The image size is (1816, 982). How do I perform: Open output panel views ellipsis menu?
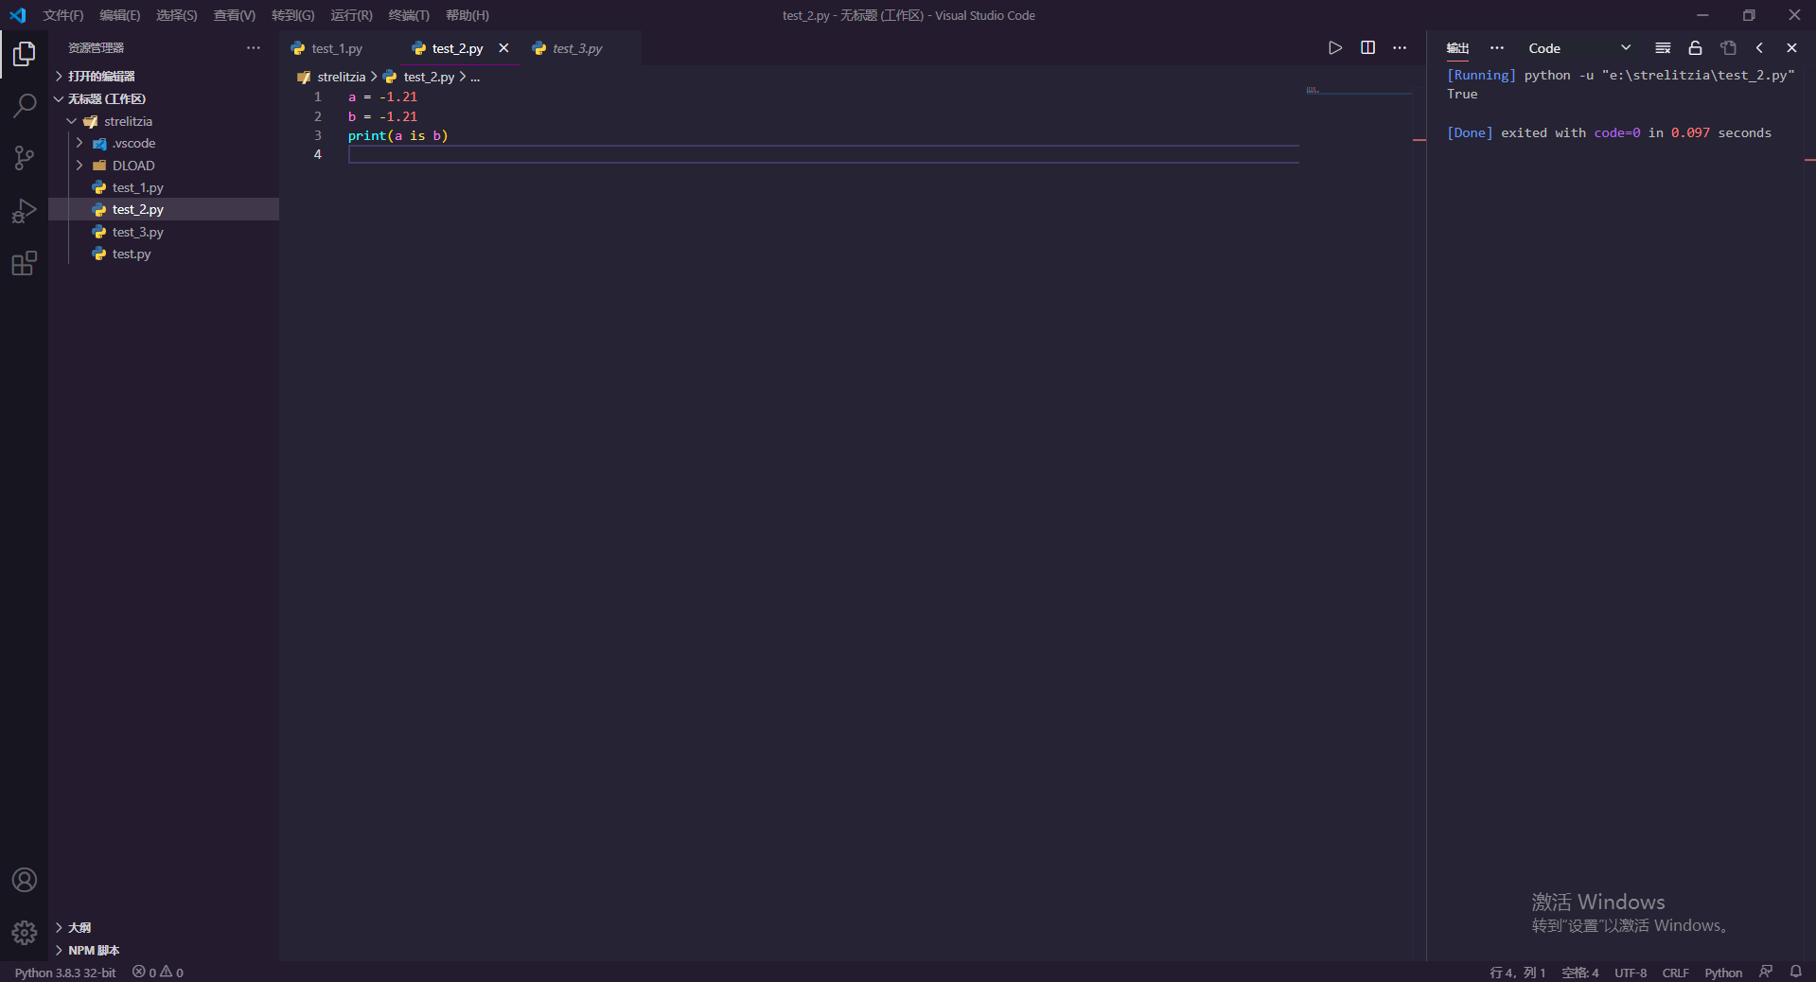pyautogui.click(x=1496, y=48)
